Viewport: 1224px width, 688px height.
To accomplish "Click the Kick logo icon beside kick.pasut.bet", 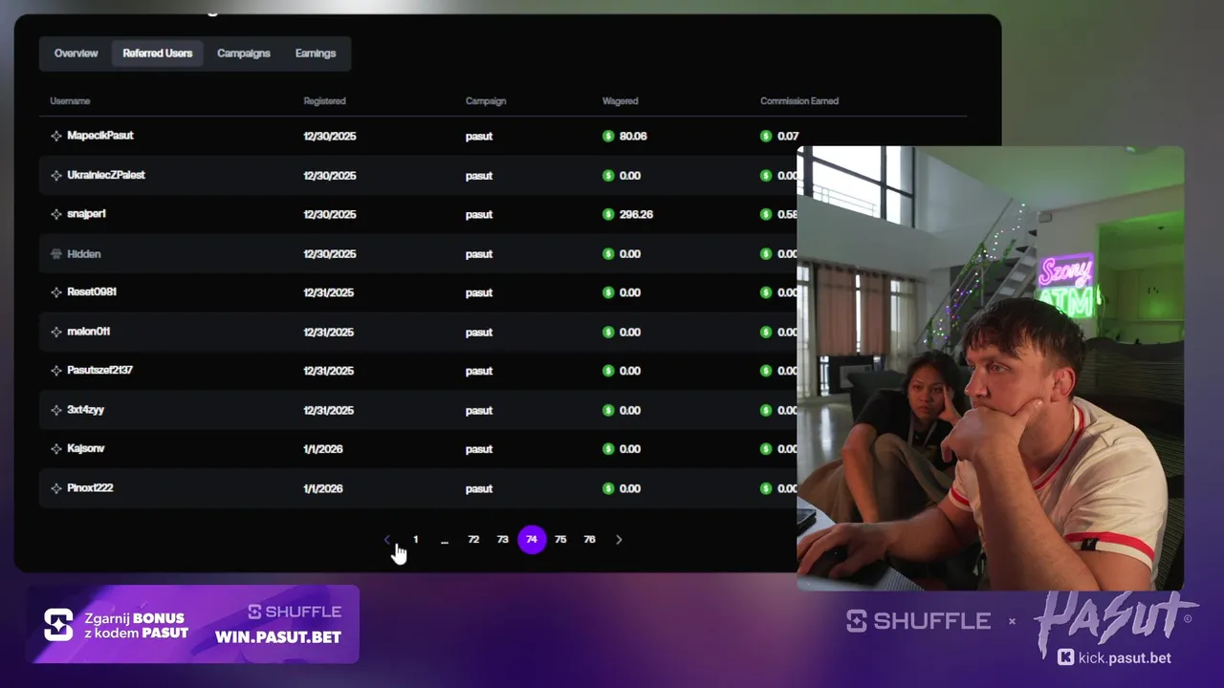I will tap(1066, 657).
